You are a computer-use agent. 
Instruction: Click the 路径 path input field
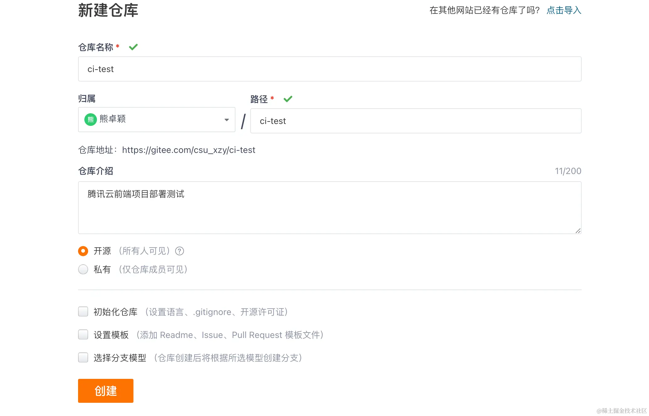click(415, 121)
